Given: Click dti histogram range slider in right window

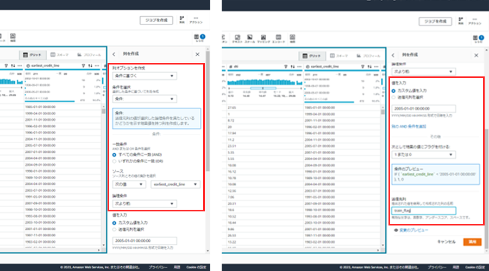Looking at the screenshot, I should click(263, 88).
